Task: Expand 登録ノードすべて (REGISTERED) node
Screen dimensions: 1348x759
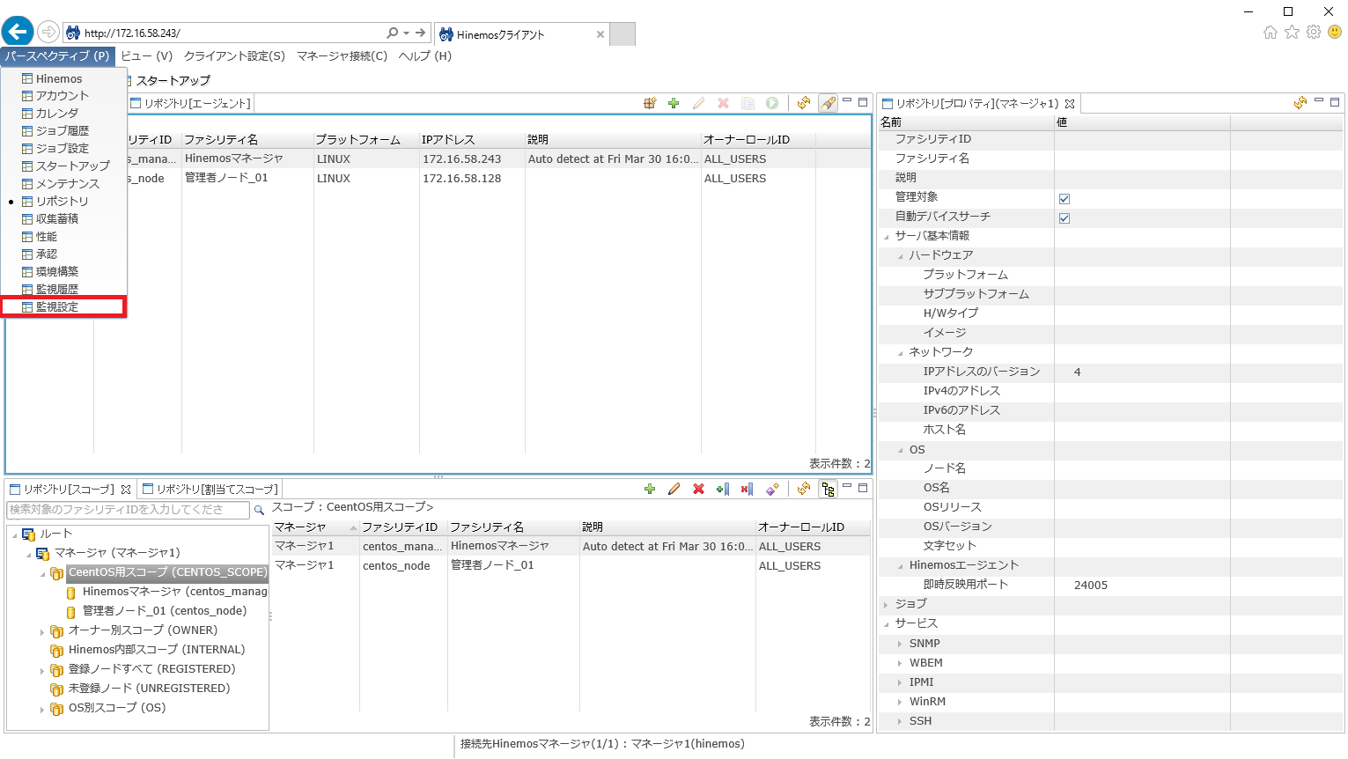Action: point(42,670)
